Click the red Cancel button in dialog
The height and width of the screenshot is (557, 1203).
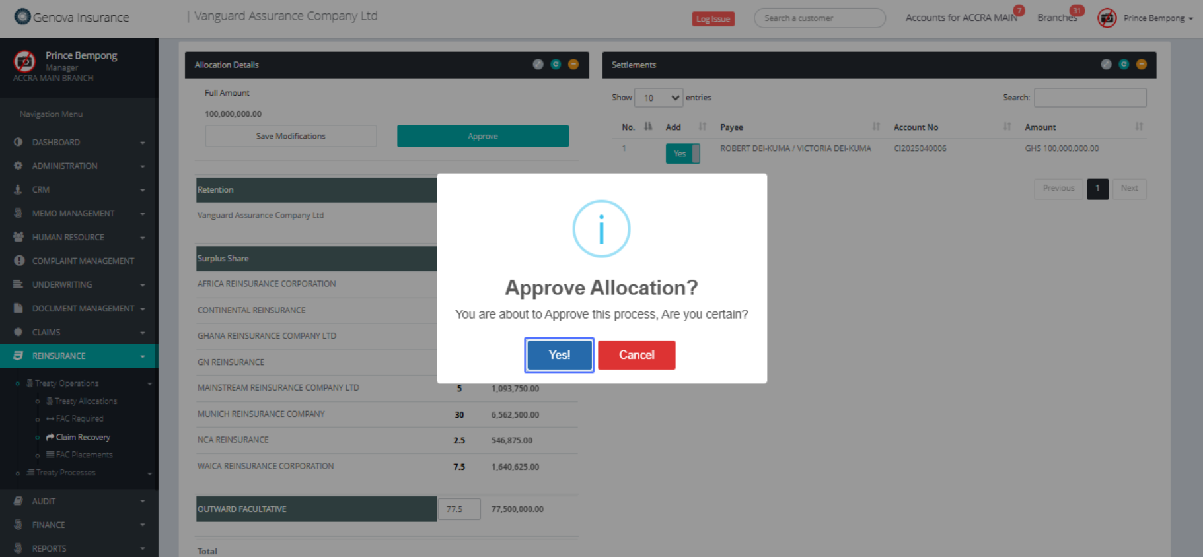tap(636, 355)
